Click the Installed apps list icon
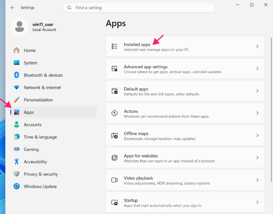The image size is (273, 214). (x=114, y=46)
